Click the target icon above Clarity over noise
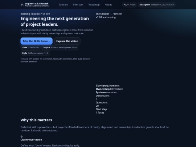This screenshot has width=196, height=147. click(21, 136)
